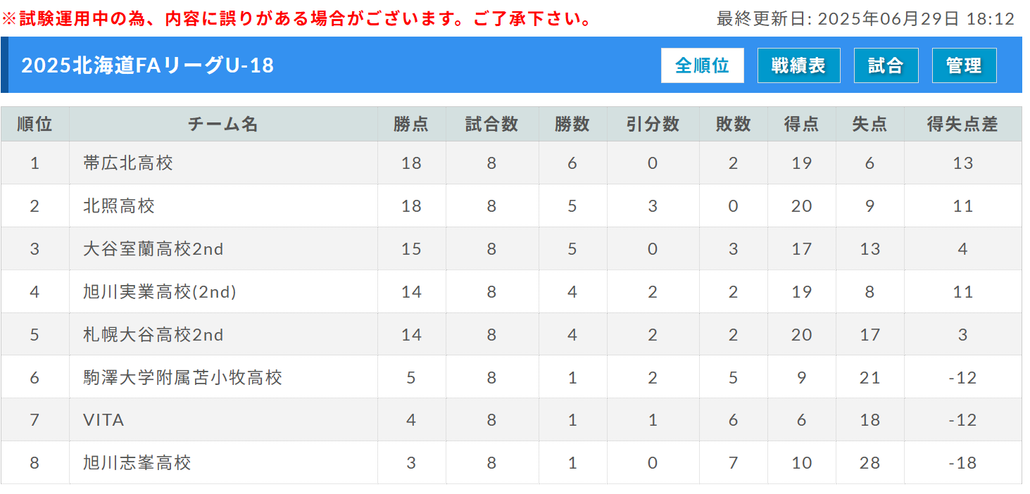This screenshot has height=494, width=1030.
Task: Switch to the 戦績表 tab
Action: pos(798,65)
